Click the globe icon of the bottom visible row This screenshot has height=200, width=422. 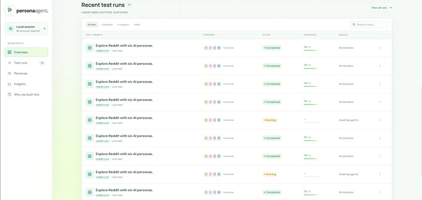(x=90, y=192)
